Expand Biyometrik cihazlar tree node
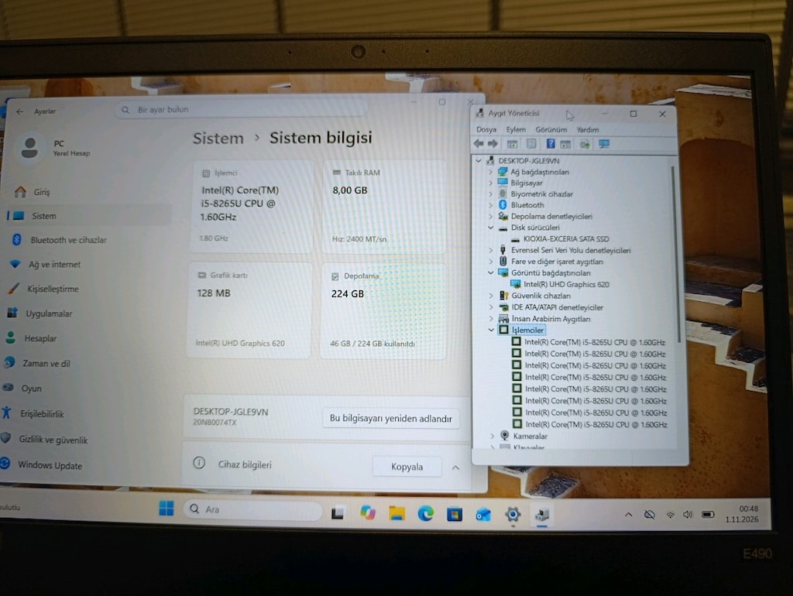 (490, 194)
